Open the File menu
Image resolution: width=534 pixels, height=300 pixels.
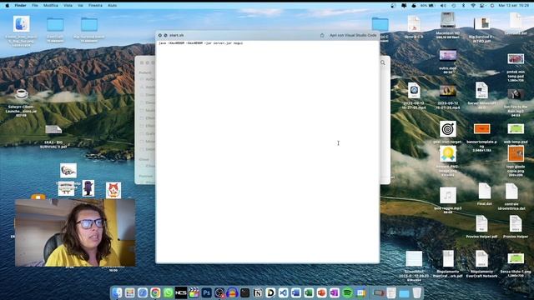coord(35,6)
